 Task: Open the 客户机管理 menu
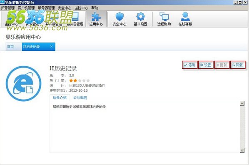pos(26,8)
